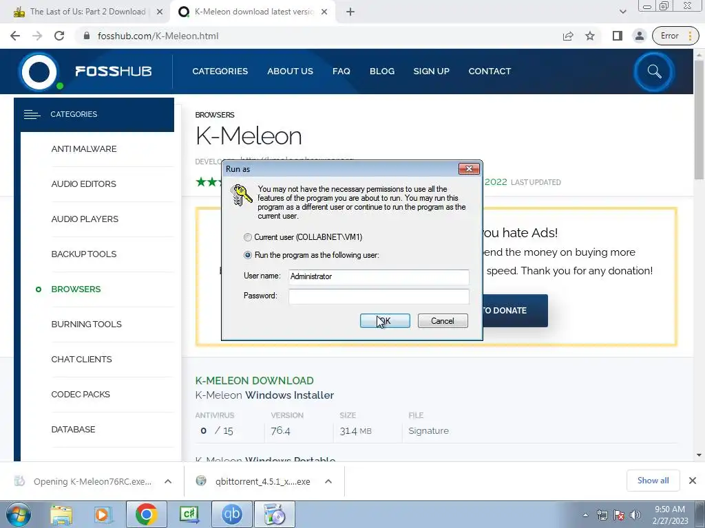The width and height of the screenshot is (705, 528).
Task: Select ANTI MALWARE category
Action: (83, 148)
